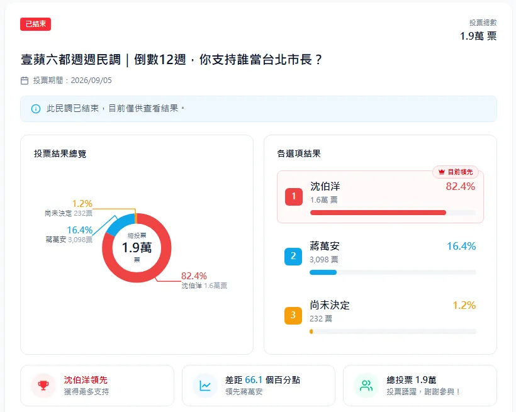The width and height of the screenshot is (516, 412).
Task: Click the 蔣萬安 3,098票 chart legend
Action: (69, 240)
